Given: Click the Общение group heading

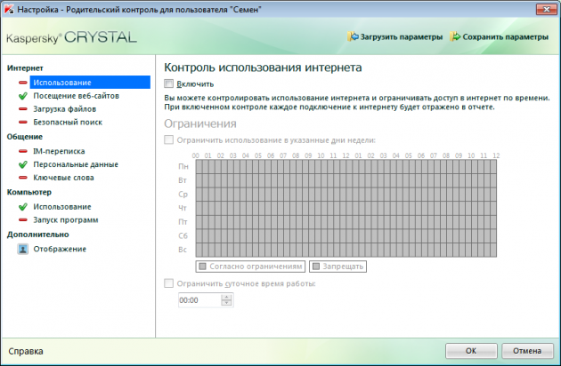Looking at the screenshot, I should [x=25, y=137].
